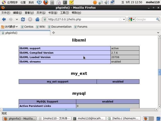Image resolution: width=161 pixels, height=121 pixels.
Task: Open the clock showing 9月 23 12:50
Action: tap(132, 2)
